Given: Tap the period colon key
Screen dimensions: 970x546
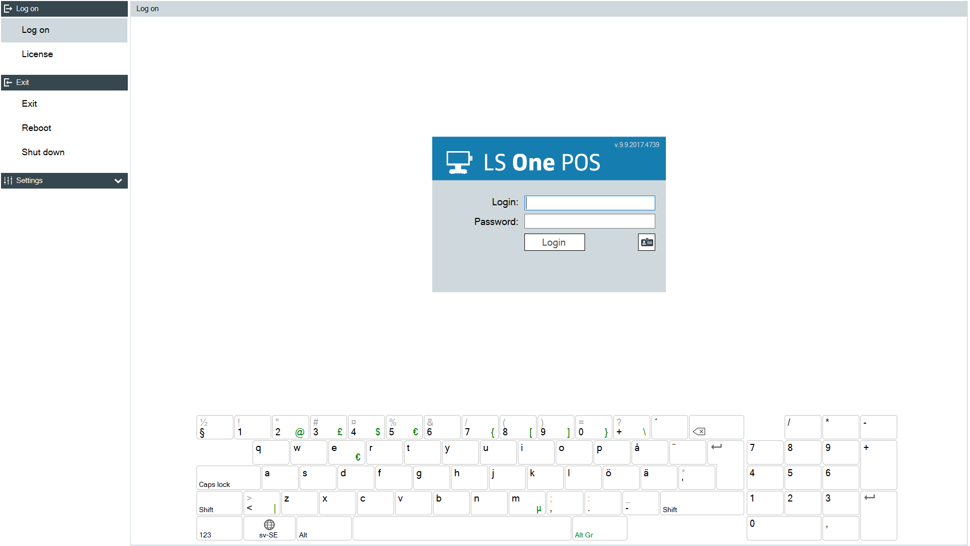Looking at the screenshot, I should click(603, 503).
